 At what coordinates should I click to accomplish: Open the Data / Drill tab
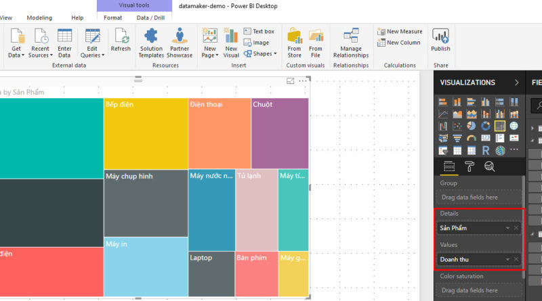tap(150, 18)
